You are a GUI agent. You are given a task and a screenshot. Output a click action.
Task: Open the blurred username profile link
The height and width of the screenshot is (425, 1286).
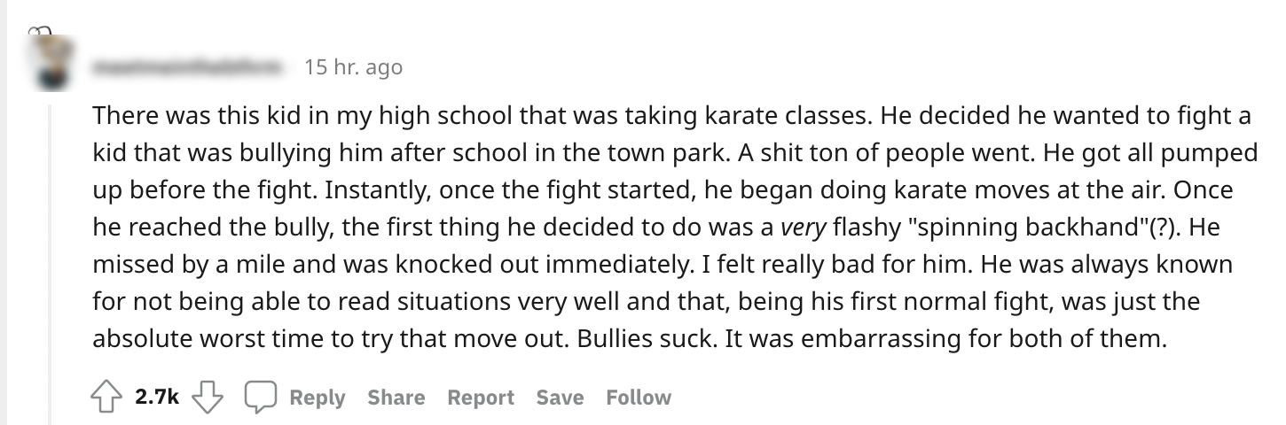(x=192, y=66)
